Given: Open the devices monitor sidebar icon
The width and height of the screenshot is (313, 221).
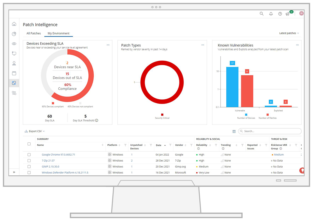Looking at the screenshot, I should click(x=14, y=53).
